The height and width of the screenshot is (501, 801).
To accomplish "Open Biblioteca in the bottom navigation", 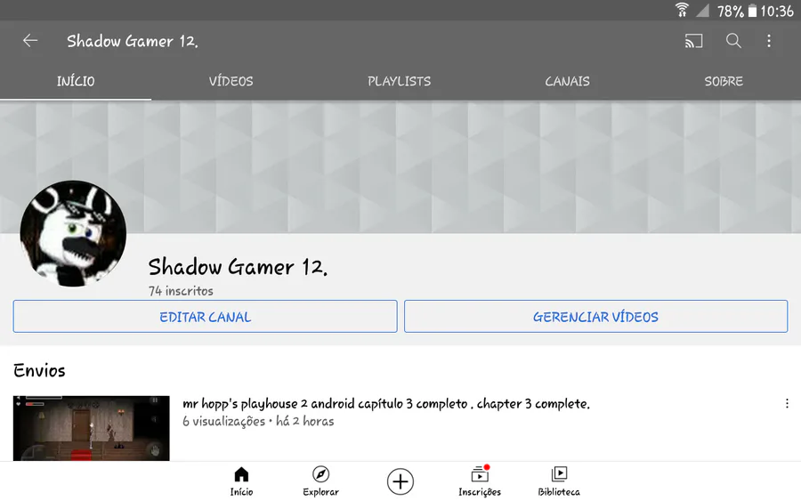I will click(559, 481).
